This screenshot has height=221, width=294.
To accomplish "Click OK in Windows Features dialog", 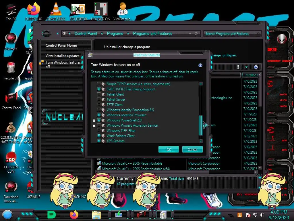I will click(x=169, y=149).
